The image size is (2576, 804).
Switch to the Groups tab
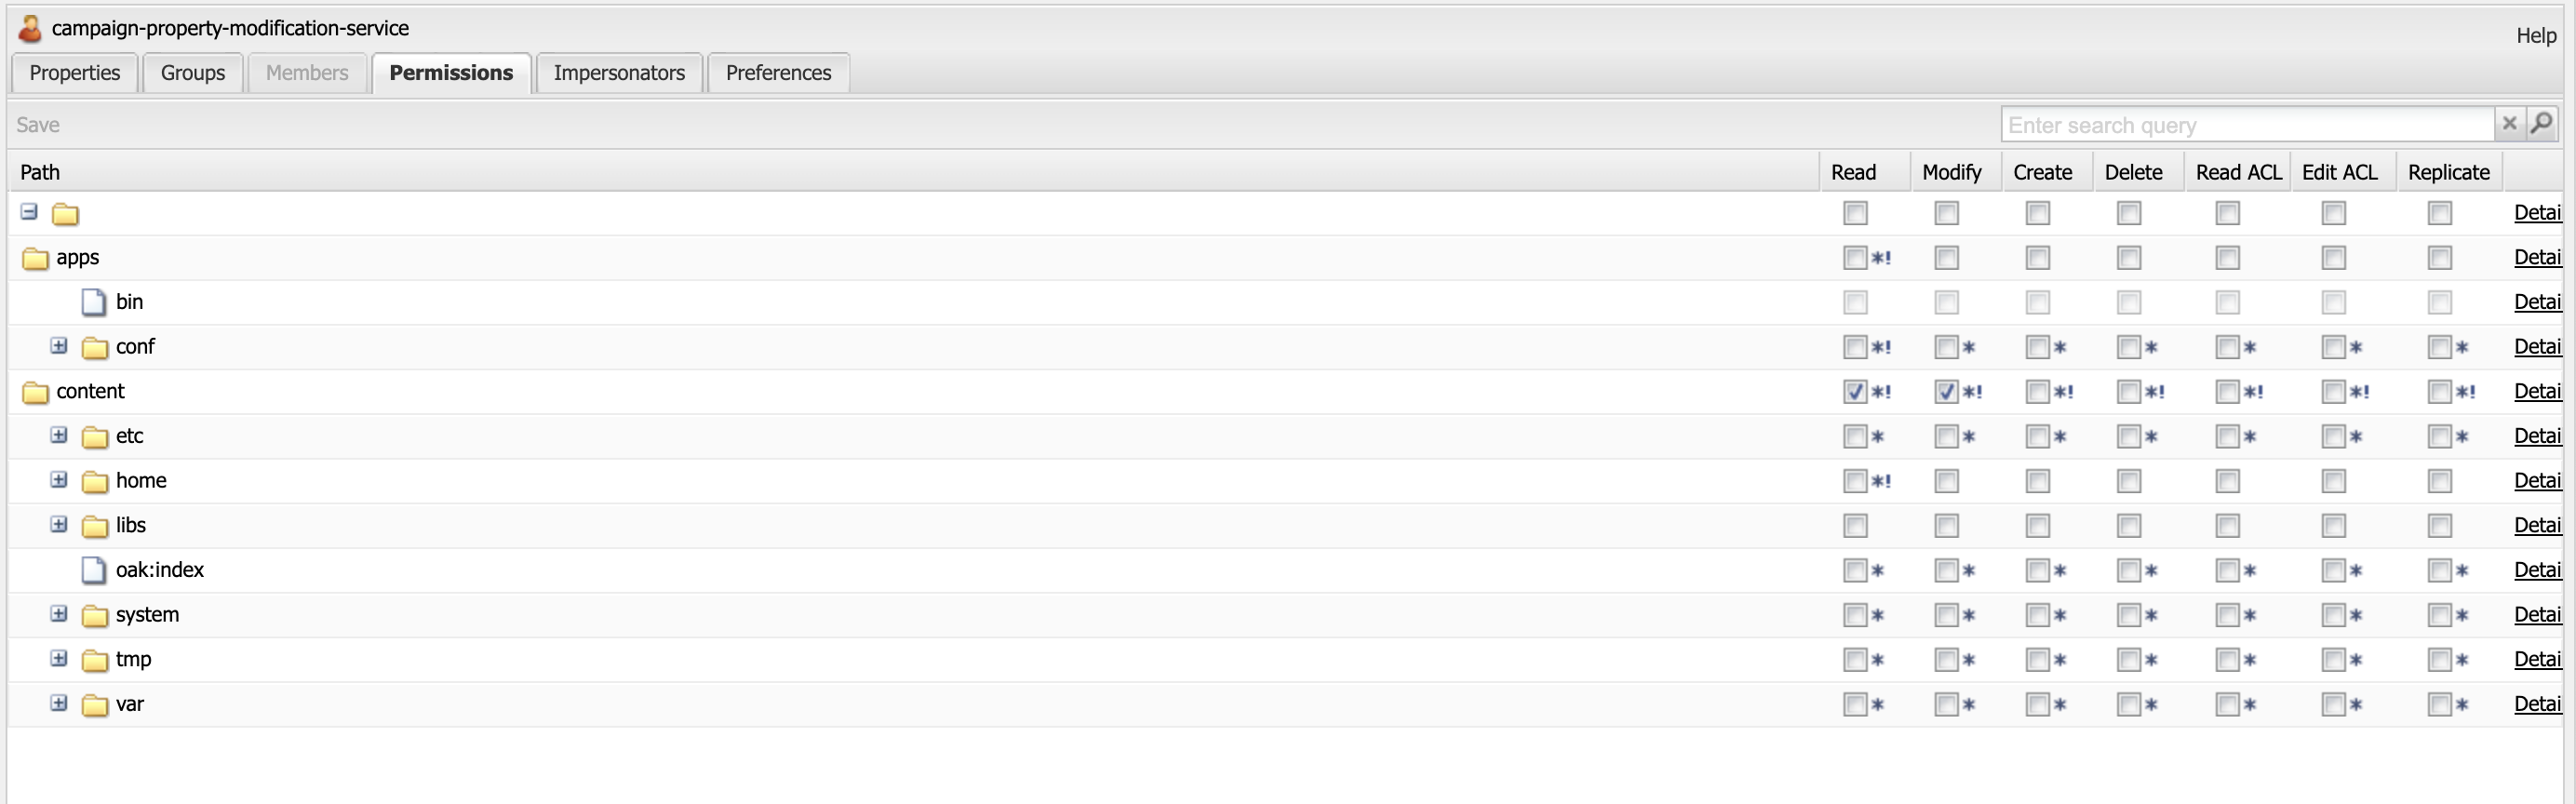[x=192, y=73]
